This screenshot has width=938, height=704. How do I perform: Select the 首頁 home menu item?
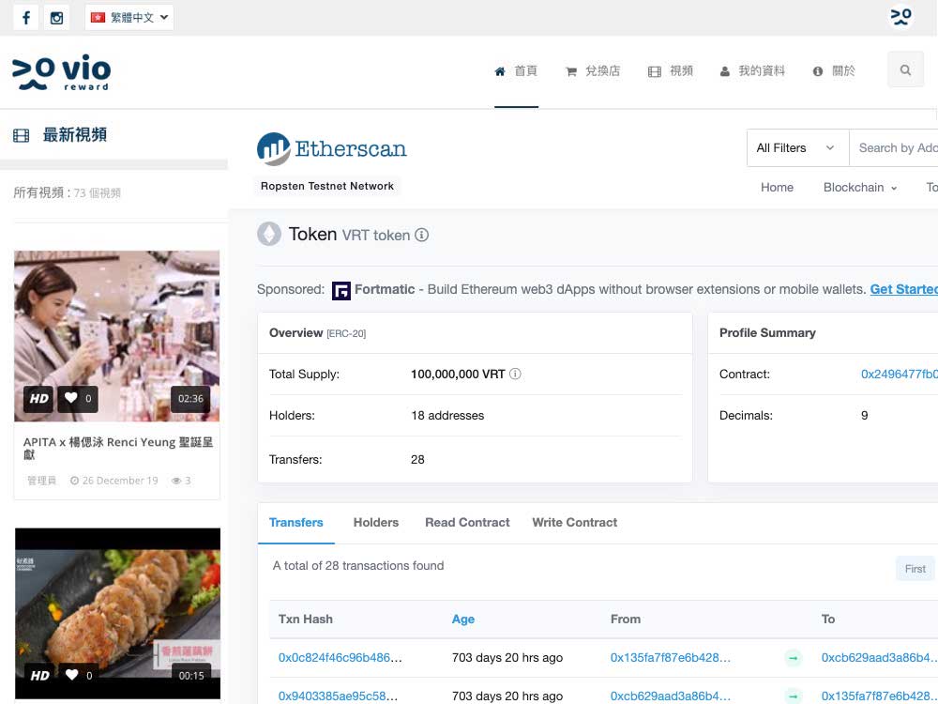point(516,71)
